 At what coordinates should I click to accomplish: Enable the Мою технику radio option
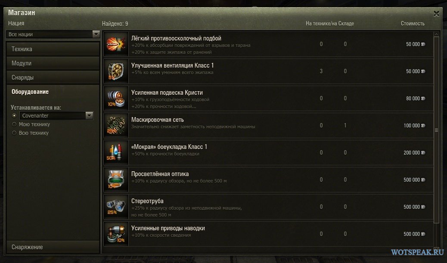tap(14, 124)
